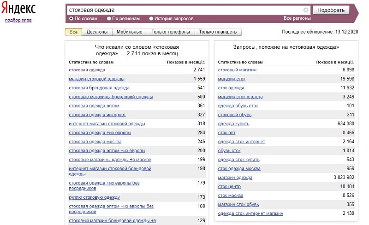Viewport: 369px width, 225px height.
Task: Open the Все регионы region selector
Action: (x=297, y=18)
